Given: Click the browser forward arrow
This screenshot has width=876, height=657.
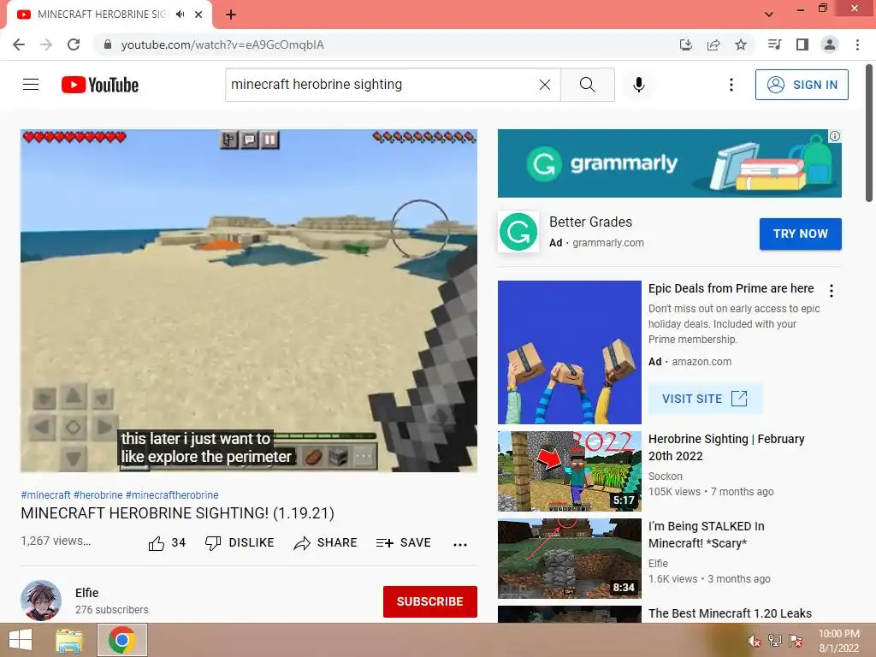Looking at the screenshot, I should [x=46, y=44].
